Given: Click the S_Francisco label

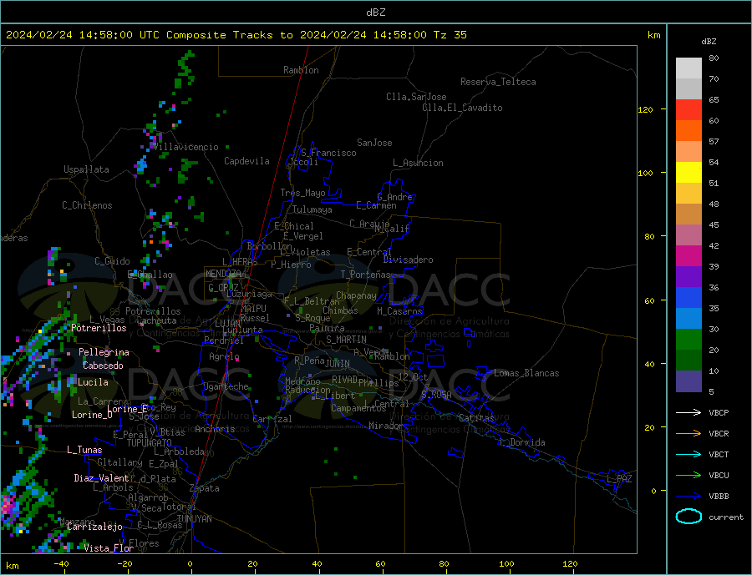Looking at the screenshot, I should click(x=328, y=153).
